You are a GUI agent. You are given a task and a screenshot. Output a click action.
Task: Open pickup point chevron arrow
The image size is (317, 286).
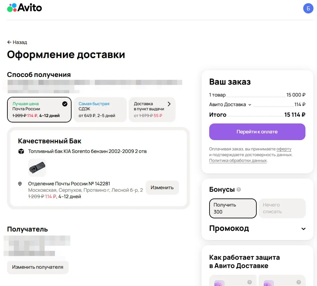(169, 104)
